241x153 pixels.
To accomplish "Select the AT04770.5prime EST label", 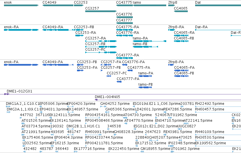I will (139, 121).
